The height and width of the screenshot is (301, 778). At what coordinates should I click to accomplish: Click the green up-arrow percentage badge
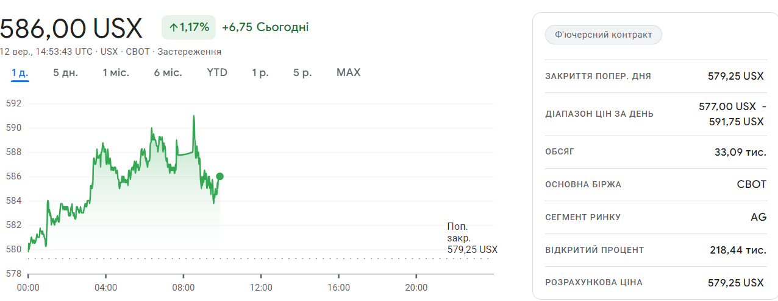[188, 27]
